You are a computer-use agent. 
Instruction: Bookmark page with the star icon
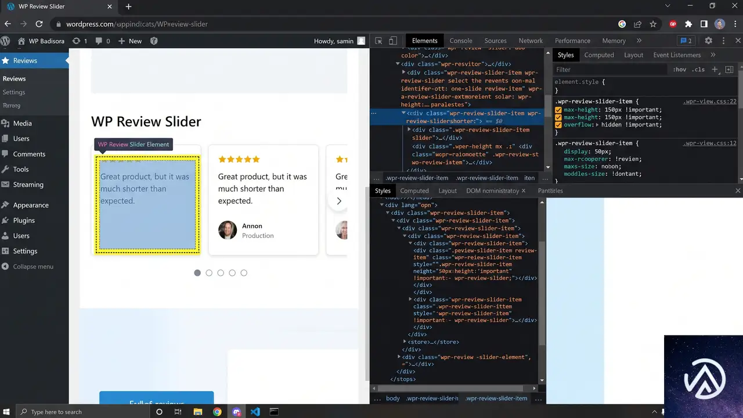click(653, 24)
